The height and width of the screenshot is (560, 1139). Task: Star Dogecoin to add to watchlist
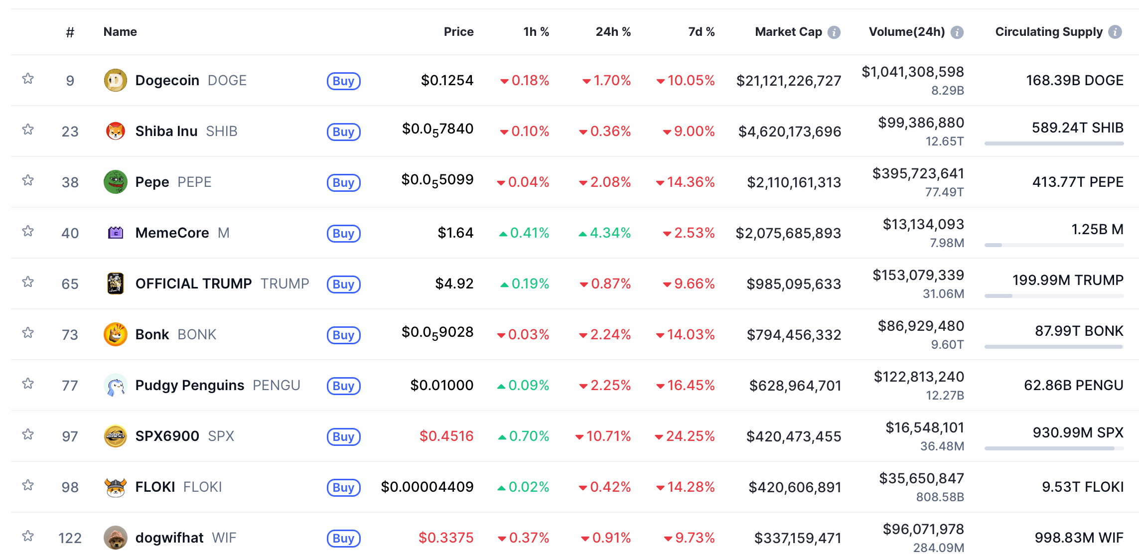point(28,79)
